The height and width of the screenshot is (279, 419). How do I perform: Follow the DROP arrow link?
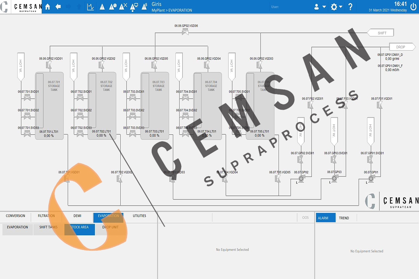[x=402, y=47]
